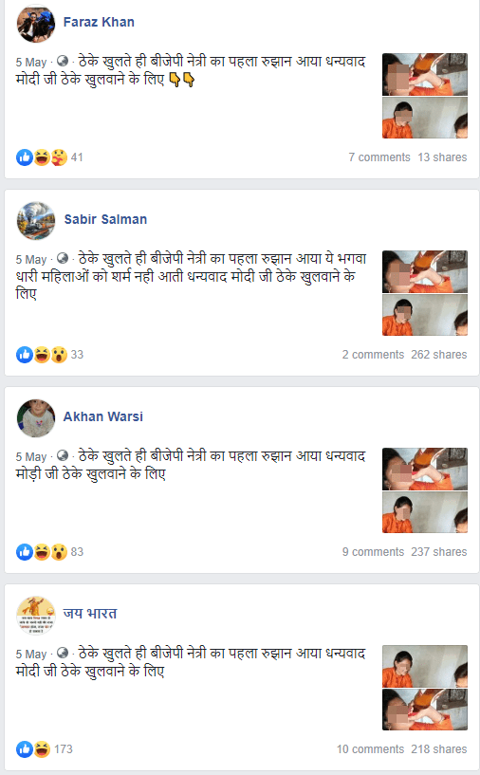Click the care reaction icon on Faraz Khan's post
Image resolution: width=480 pixels, height=775 pixels.
click(x=59, y=157)
